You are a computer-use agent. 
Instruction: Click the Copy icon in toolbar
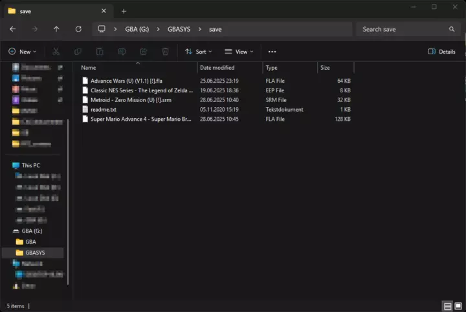tap(78, 52)
